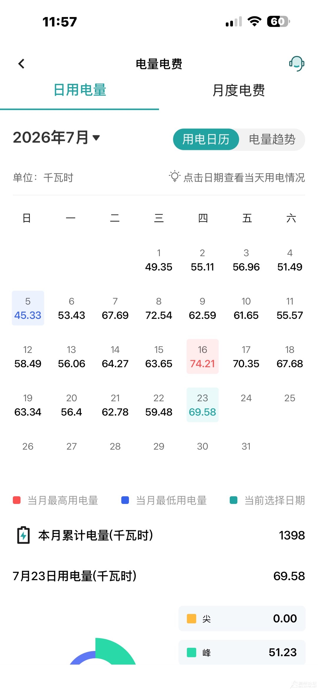The height and width of the screenshot is (690, 318).
Task: Select lowest day July 5 (45.33)
Action: [x=28, y=308]
